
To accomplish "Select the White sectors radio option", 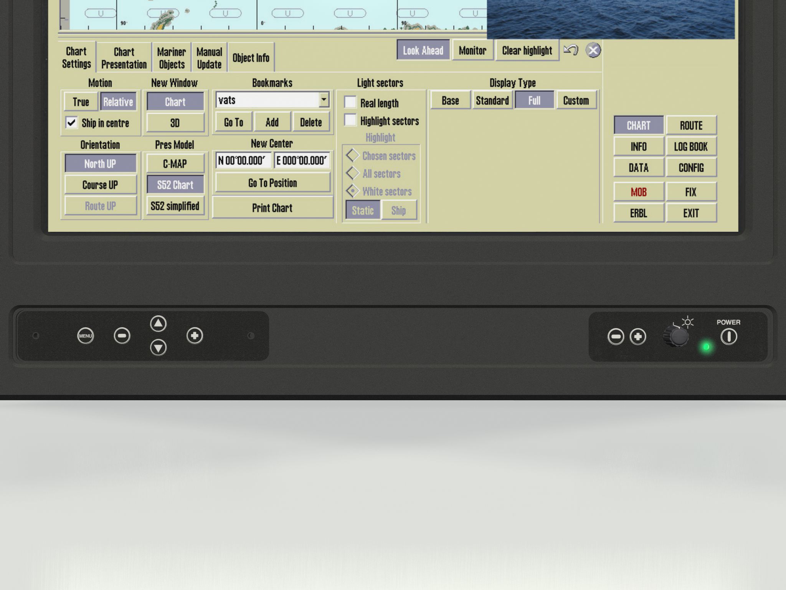I will coord(352,191).
